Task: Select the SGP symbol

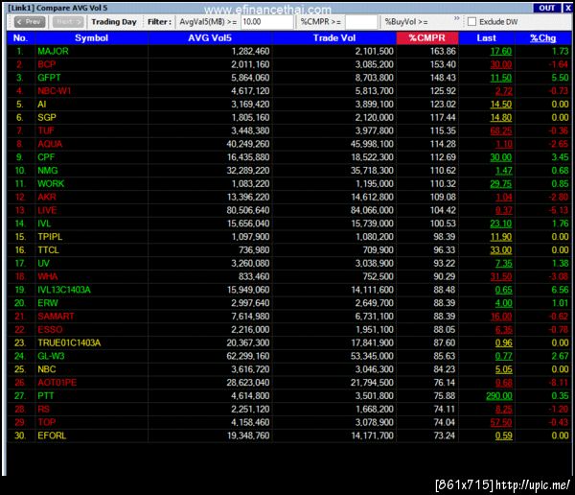Action: 47,117
